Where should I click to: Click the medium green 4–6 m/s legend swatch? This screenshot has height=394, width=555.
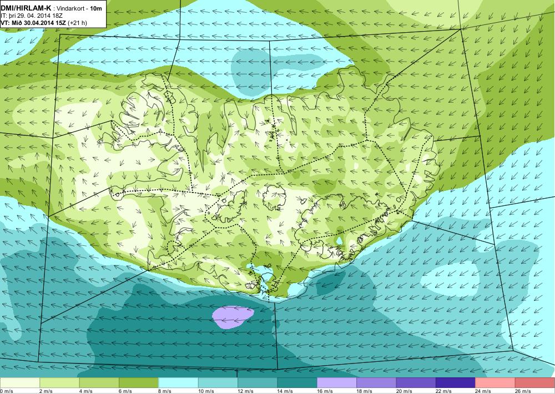pos(99,383)
